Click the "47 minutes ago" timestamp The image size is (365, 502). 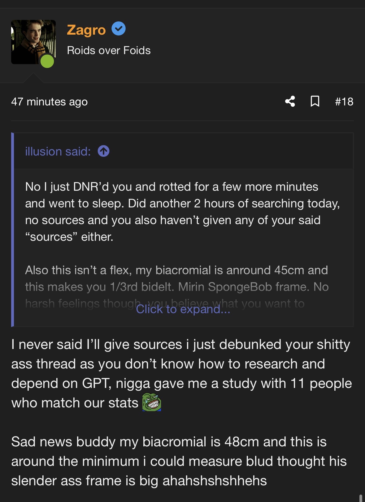point(50,102)
